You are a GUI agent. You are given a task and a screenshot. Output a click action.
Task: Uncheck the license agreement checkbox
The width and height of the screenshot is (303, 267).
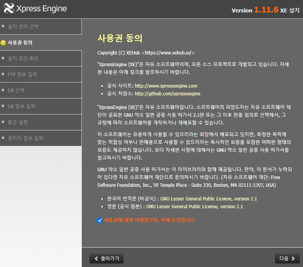pos(100,220)
